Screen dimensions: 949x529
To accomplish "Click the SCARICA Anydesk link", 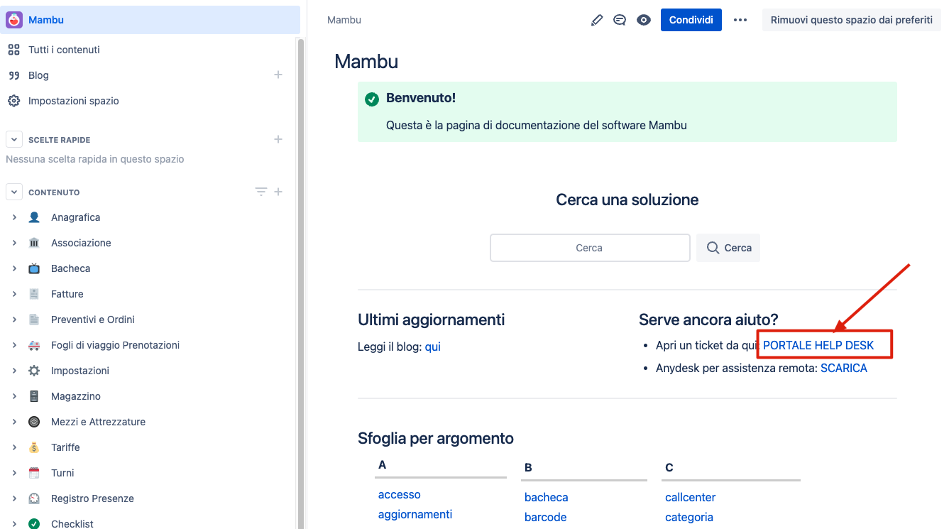I will pyautogui.click(x=844, y=368).
